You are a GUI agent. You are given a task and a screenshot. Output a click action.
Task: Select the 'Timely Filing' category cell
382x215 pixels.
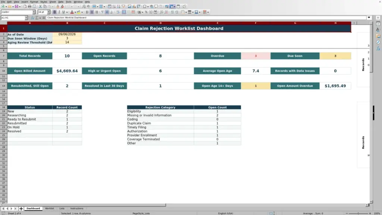[x=160, y=127]
